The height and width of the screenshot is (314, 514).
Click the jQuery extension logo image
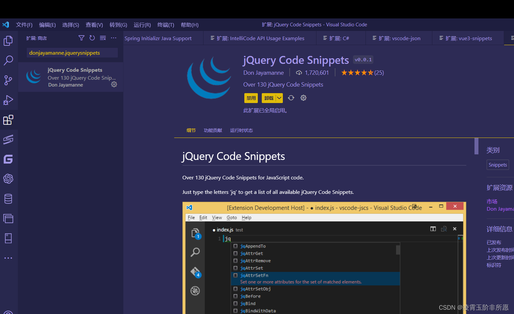(x=209, y=77)
